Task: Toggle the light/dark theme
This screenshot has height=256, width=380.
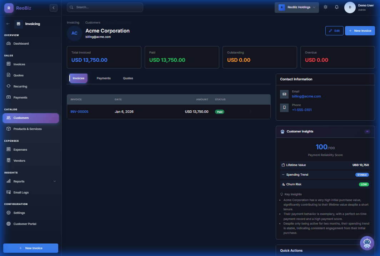Action: click(325, 7)
